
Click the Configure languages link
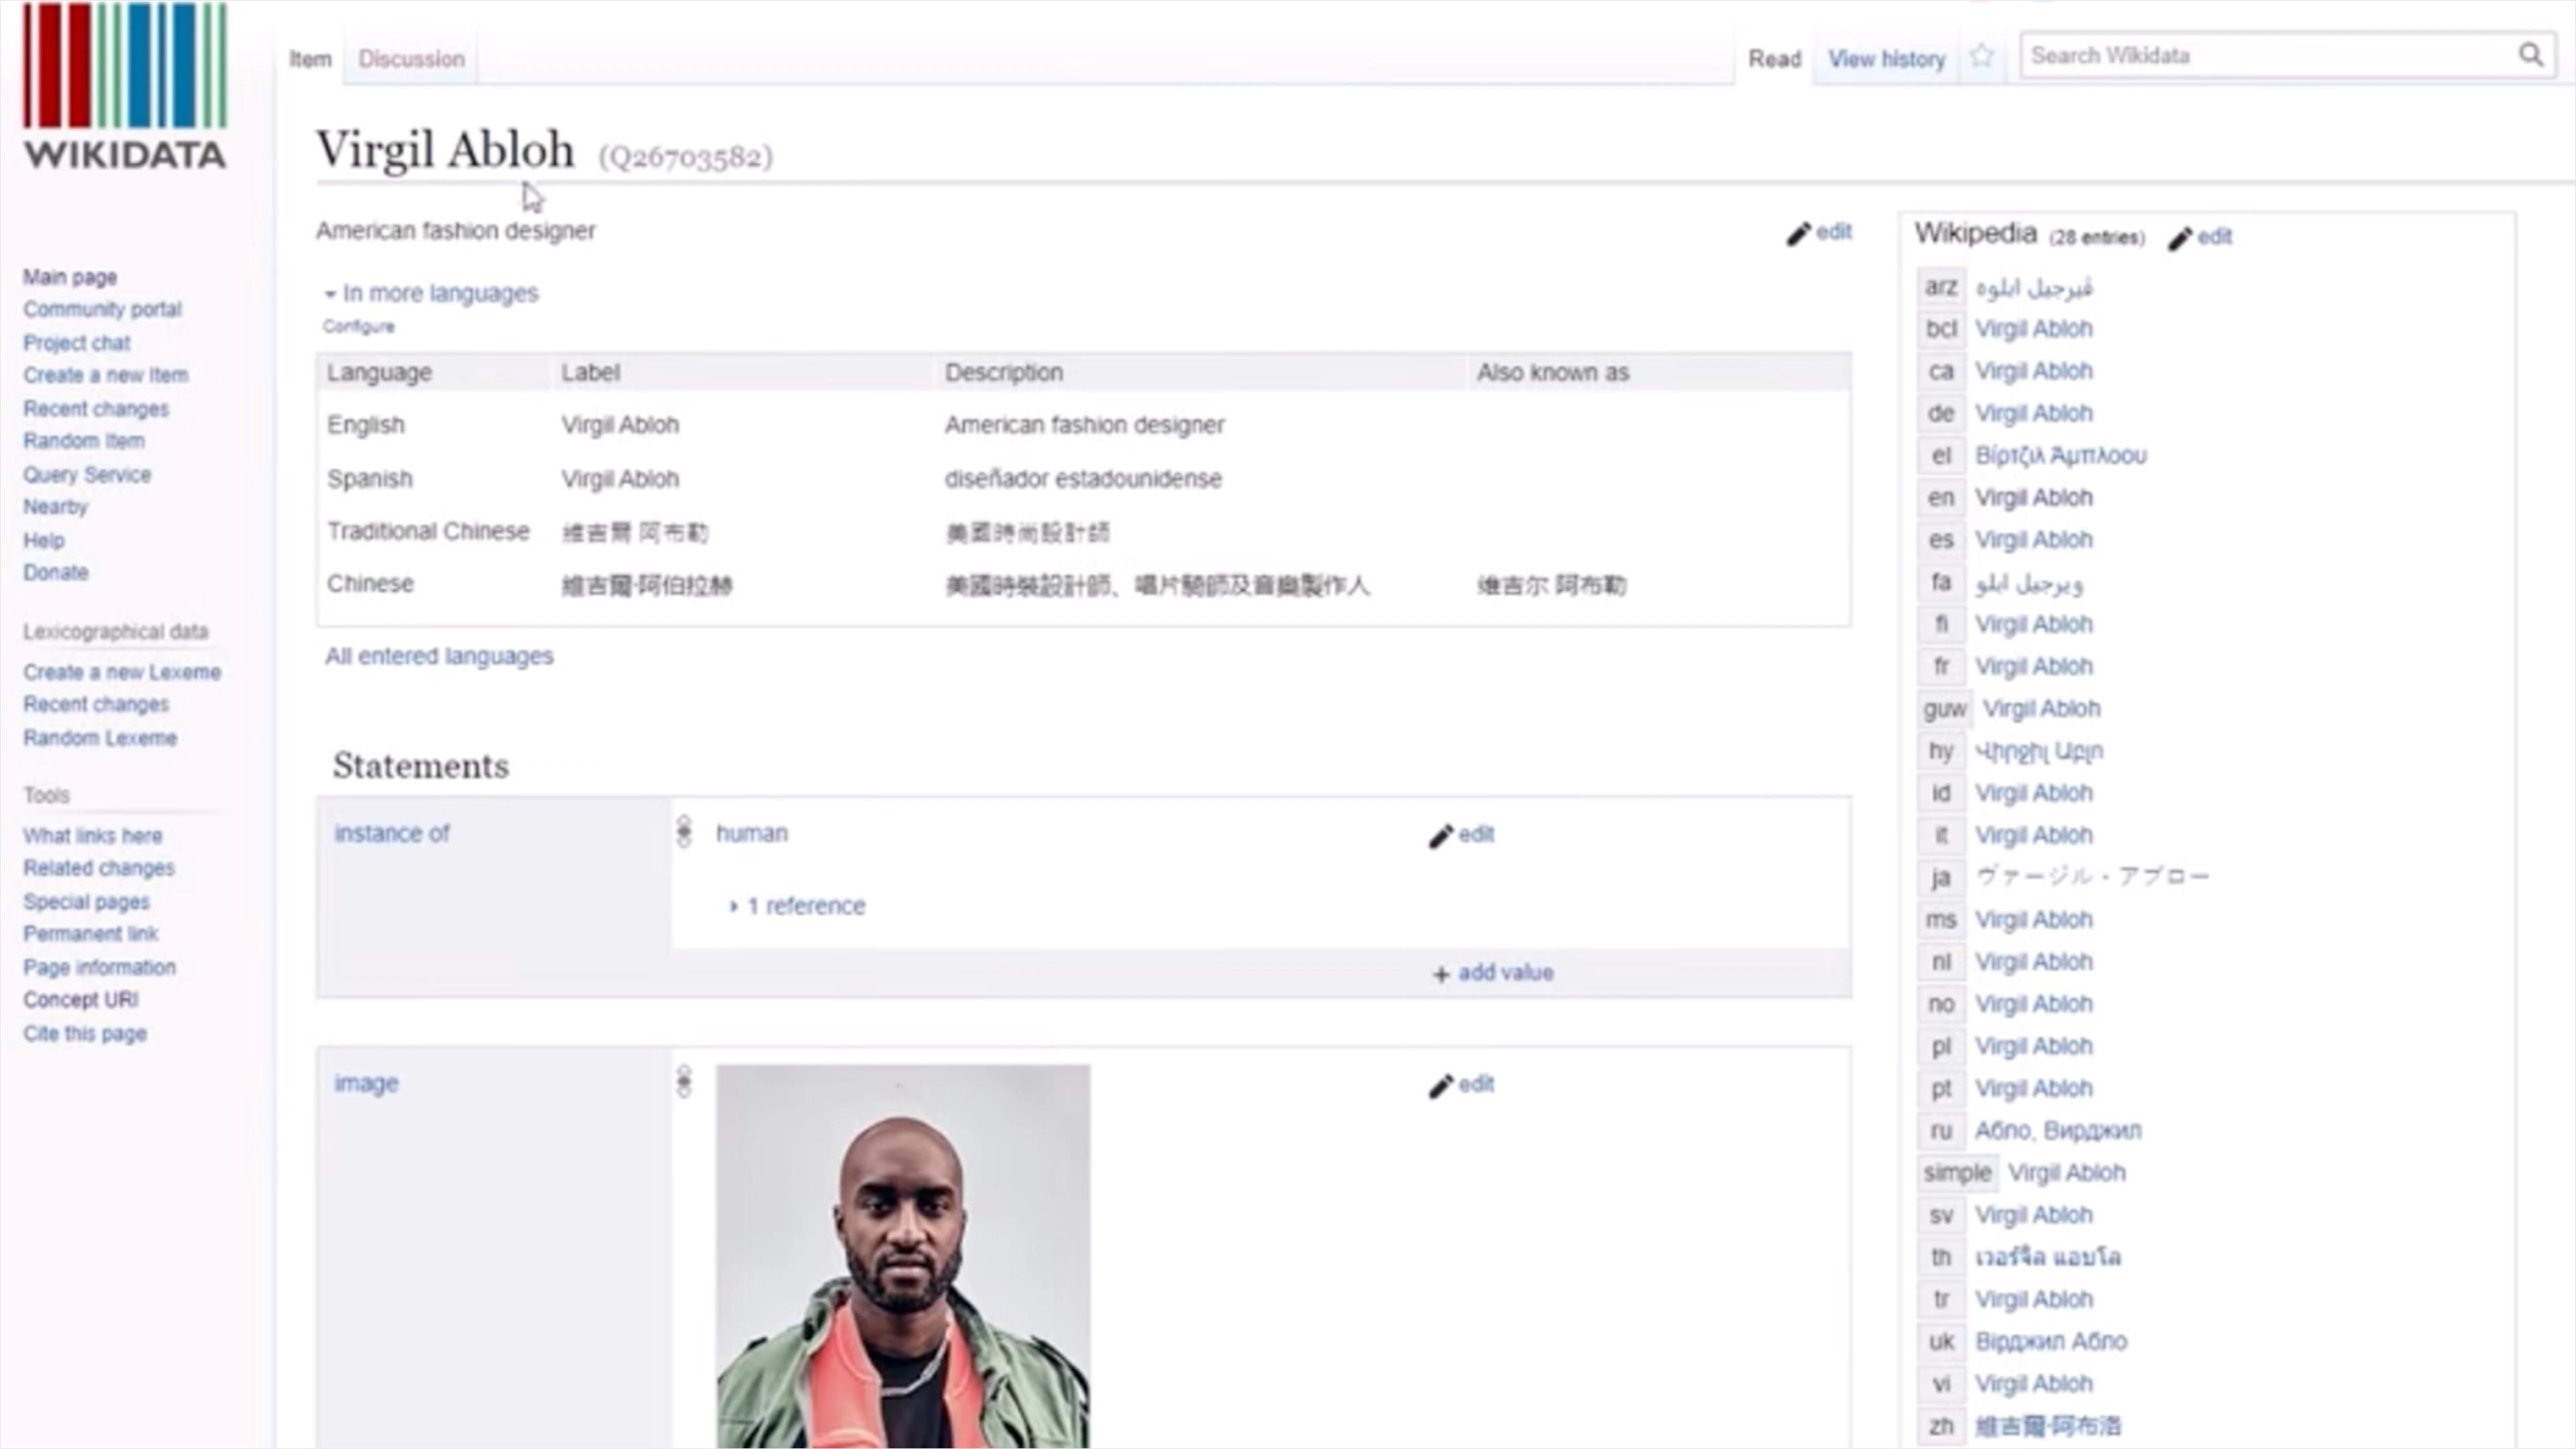pos(358,326)
